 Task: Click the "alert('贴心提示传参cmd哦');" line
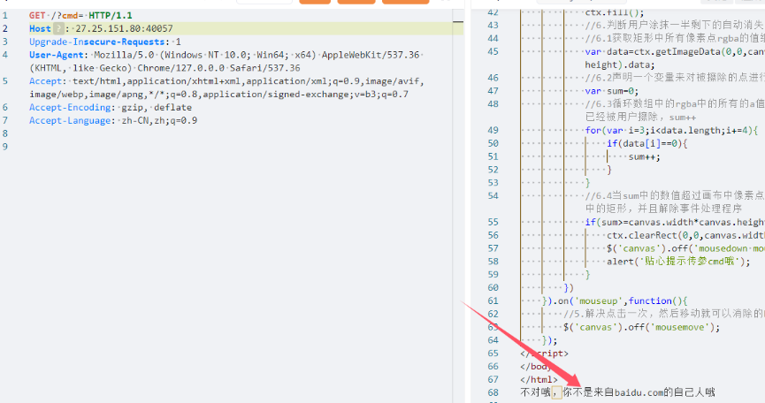[678, 262]
